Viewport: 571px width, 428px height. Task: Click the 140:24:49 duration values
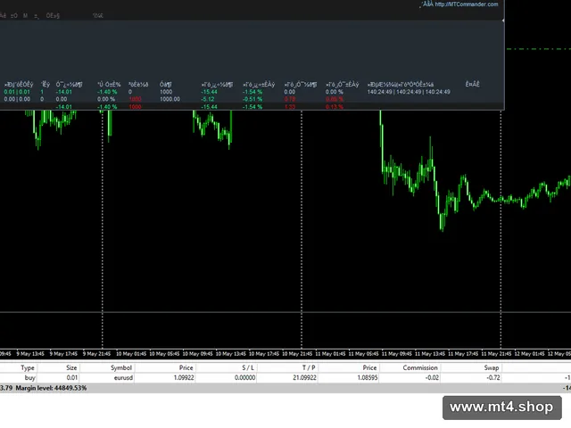(x=409, y=92)
